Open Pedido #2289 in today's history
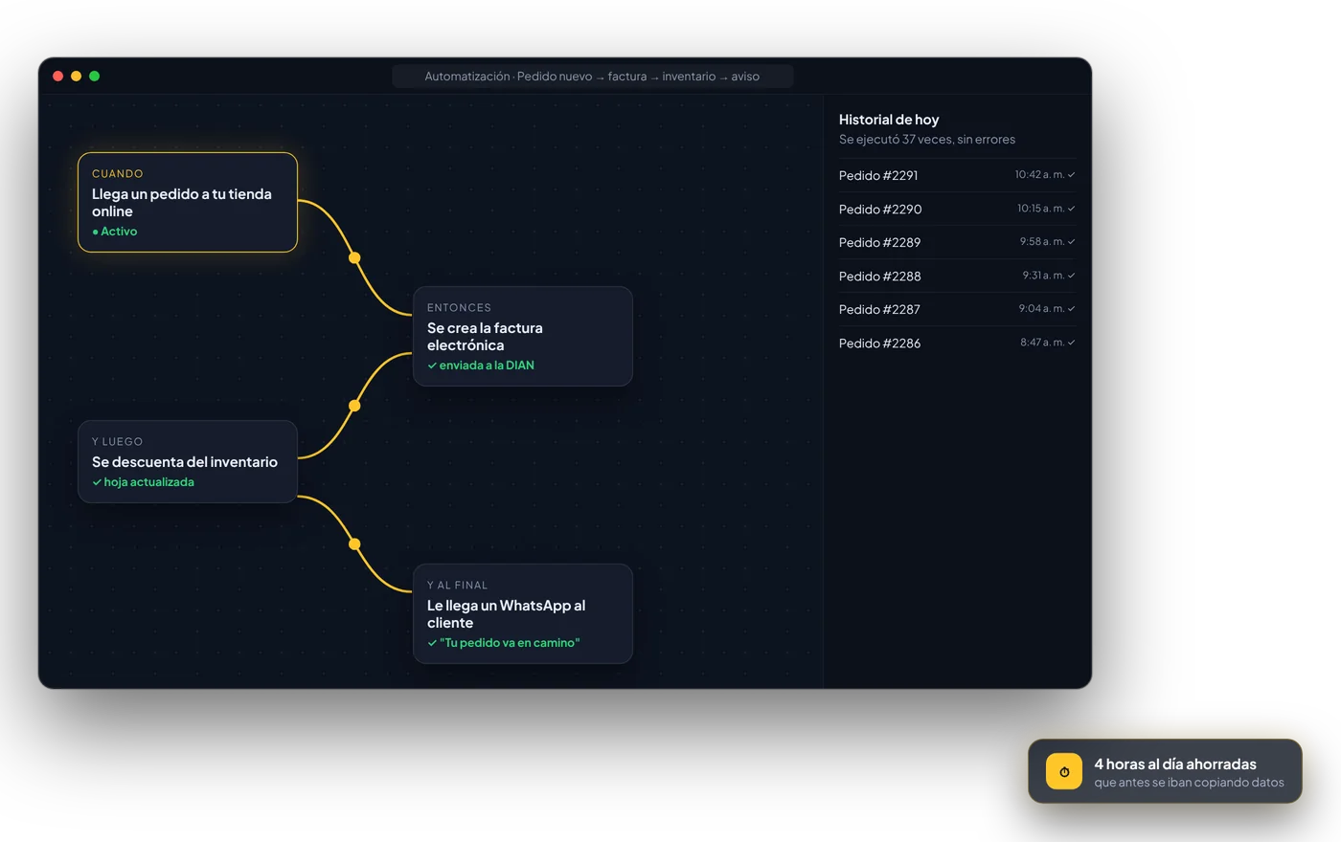This screenshot has width=1341, height=842. point(957,242)
